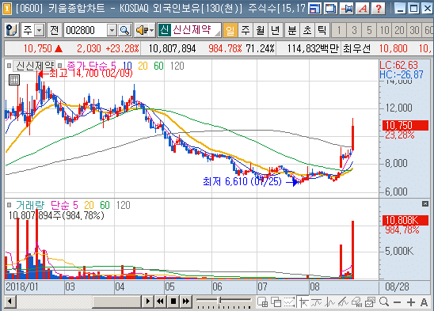This screenshot has height=311, width=434.
Task: Click the minus zoom-out icon in bottom toolbar
Action: pos(398,302)
